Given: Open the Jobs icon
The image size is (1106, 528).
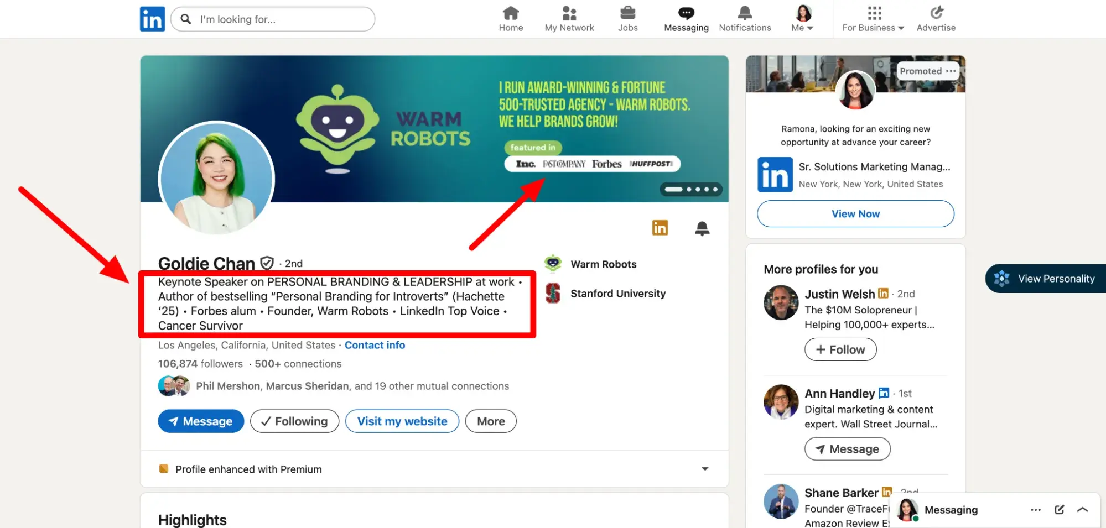Looking at the screenshot, I should pos(627,18).
